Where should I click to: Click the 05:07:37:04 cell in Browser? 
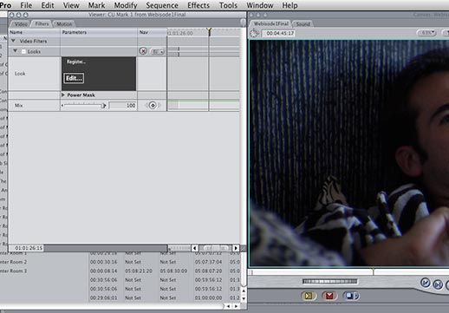(x=208, y=262)
